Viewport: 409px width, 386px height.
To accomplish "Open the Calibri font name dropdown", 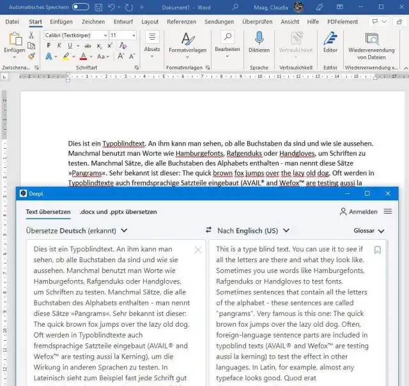I will 104,35.
